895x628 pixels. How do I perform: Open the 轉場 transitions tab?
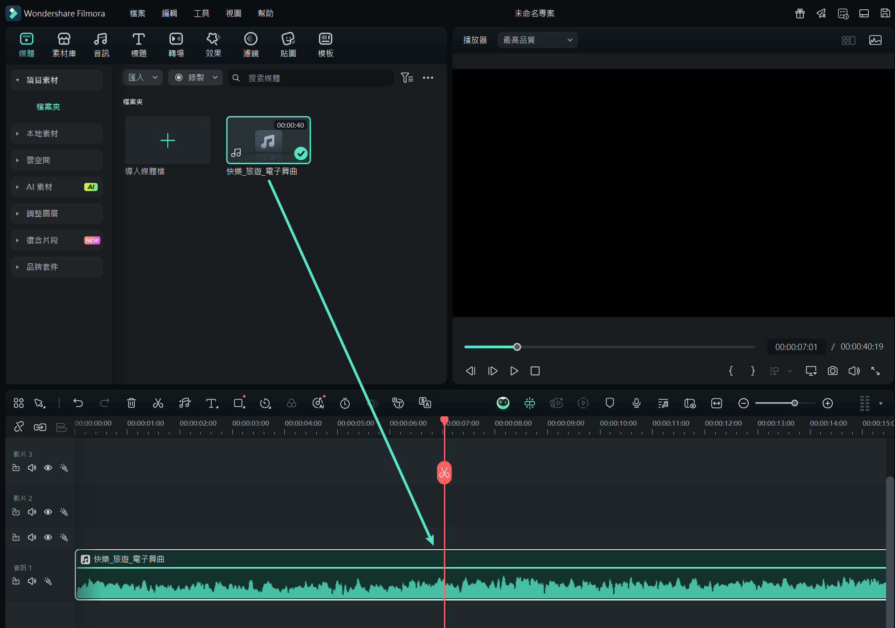click(x=176, y=45)
